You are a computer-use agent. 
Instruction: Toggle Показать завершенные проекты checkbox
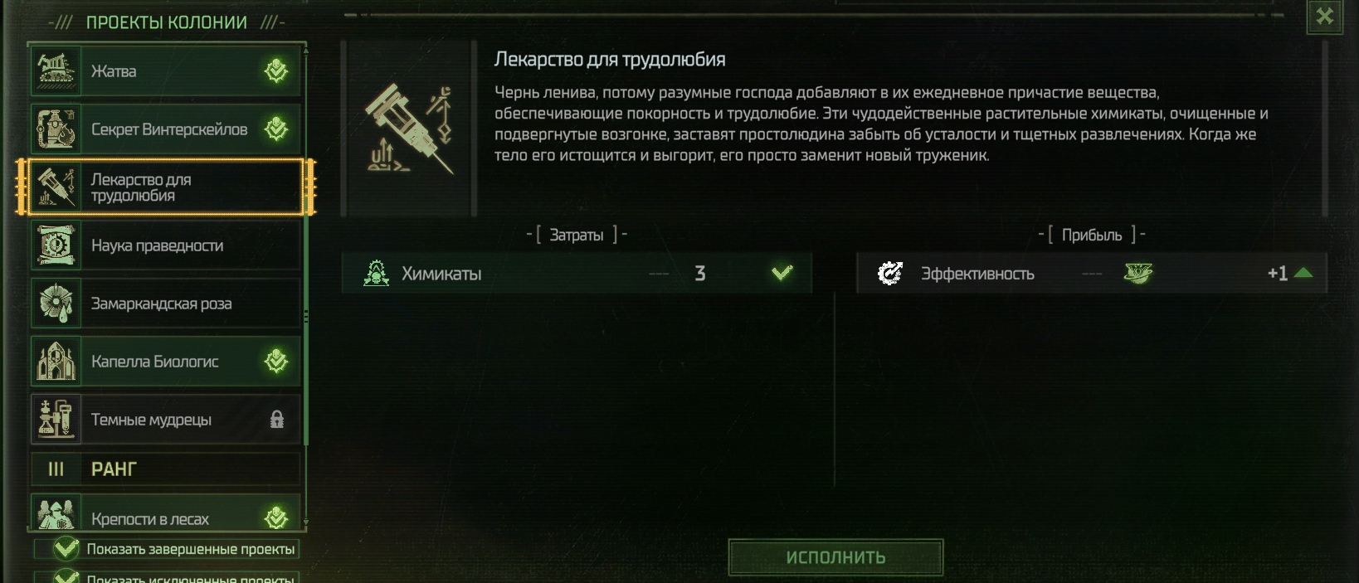pyautogui.click(x=66, y=549)
